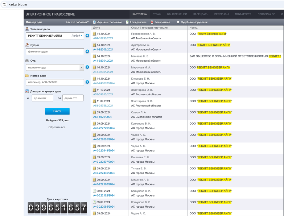The width and height of the screenshot is (284, 216).
Task: Click the end date field
Action: point(73,98)
